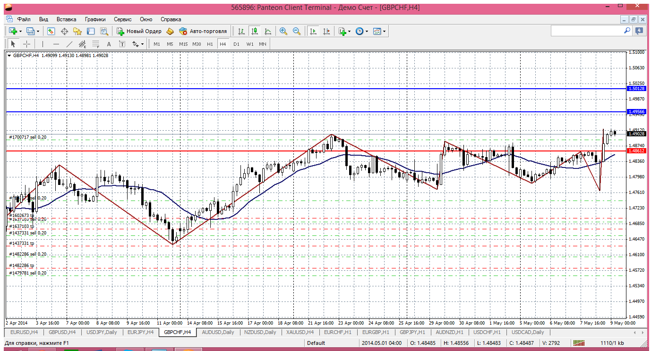Open the Strategy Tester icon
The width and height of the screenshot is (651, 351).
click(104, 31)
